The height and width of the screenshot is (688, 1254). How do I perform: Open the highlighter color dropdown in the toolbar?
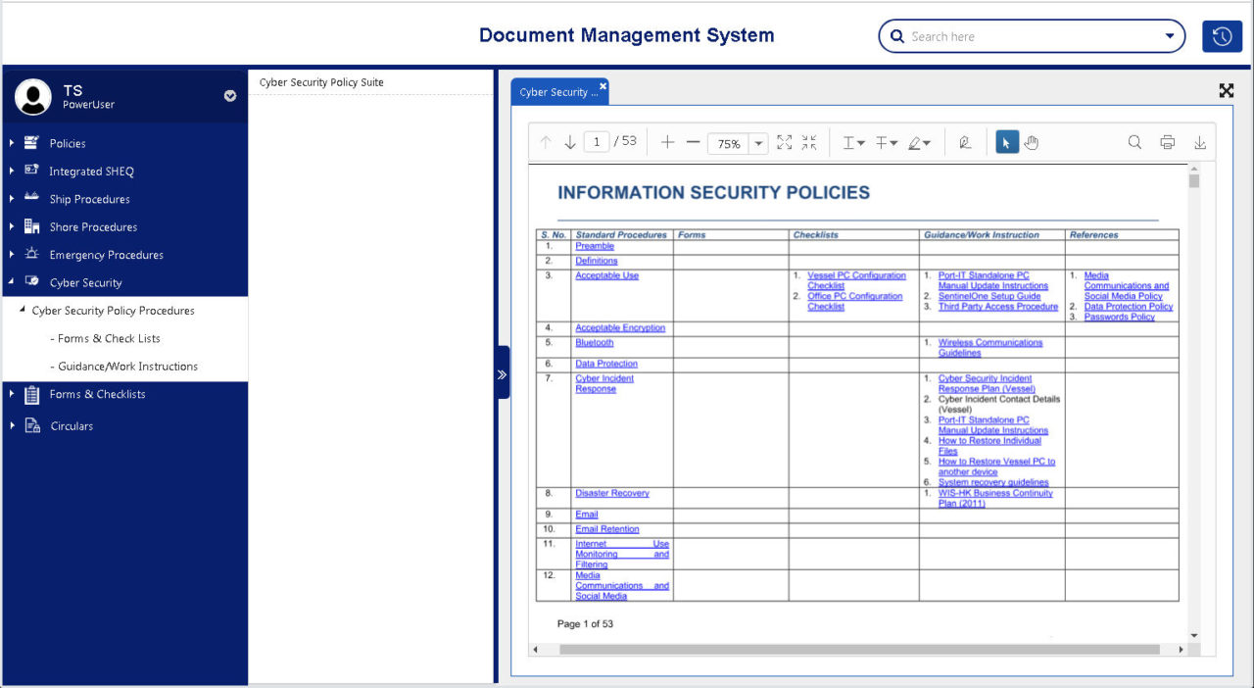[927, 141]
